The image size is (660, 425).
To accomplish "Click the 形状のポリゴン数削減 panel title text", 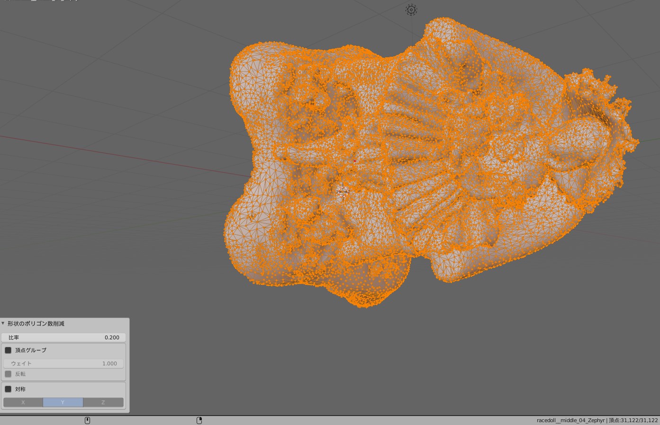I will (x=36, y=324).
